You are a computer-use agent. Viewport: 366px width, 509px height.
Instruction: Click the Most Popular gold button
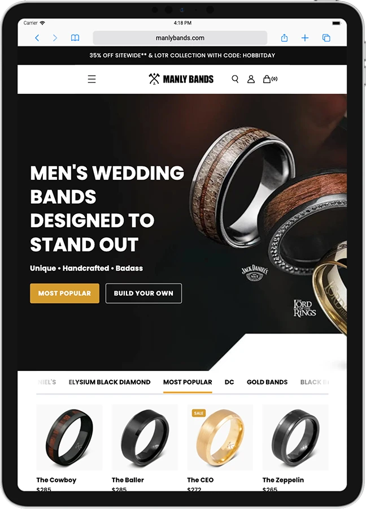64,293
